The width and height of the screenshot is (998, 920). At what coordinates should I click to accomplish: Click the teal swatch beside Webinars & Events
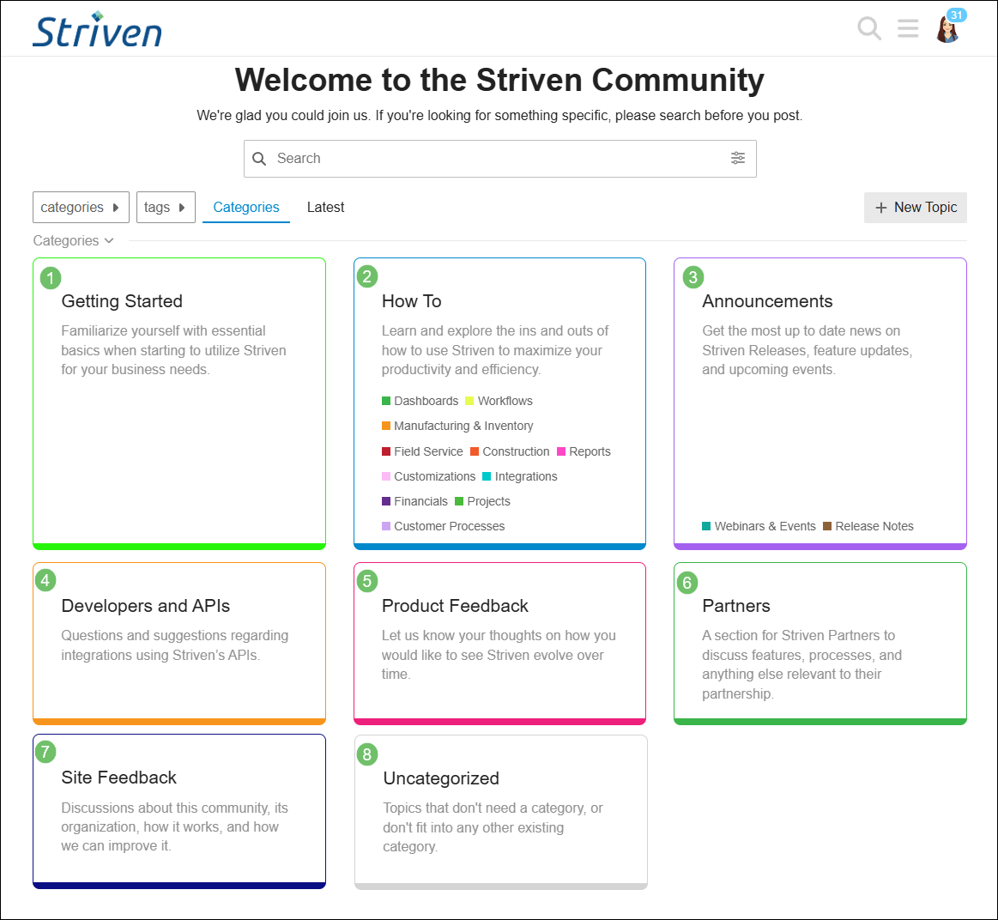(706, 526)
